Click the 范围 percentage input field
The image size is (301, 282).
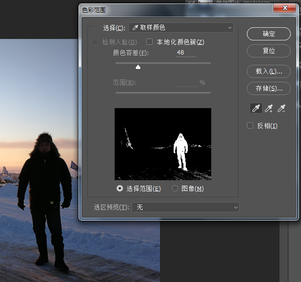[186, 83]
